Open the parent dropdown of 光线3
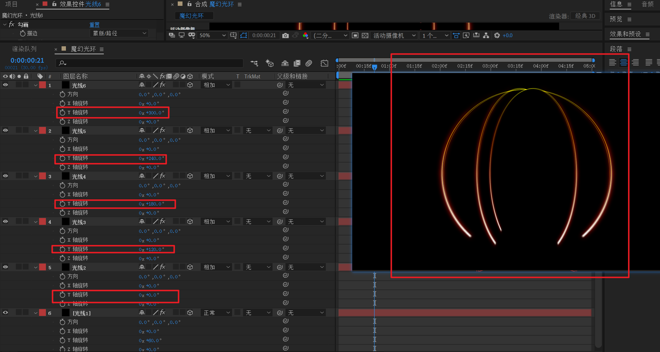Screen dimensions: 660x352 [305, 222]
